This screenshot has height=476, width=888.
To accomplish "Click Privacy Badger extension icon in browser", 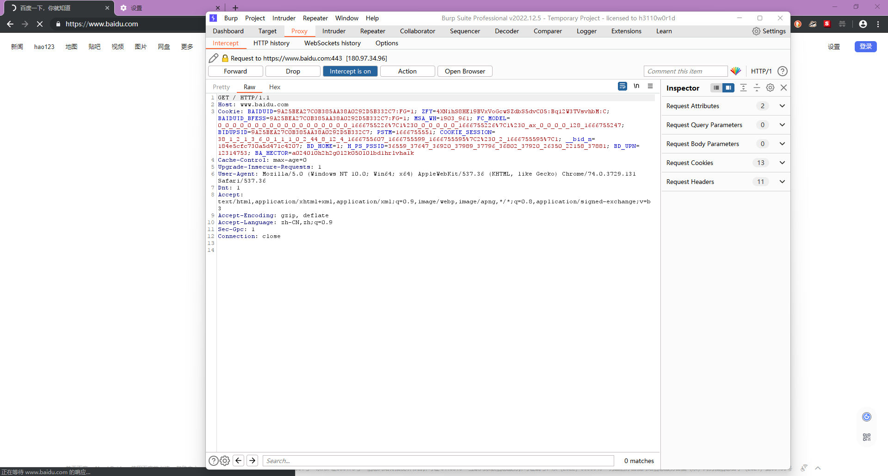I will click(x=813, y=24).
